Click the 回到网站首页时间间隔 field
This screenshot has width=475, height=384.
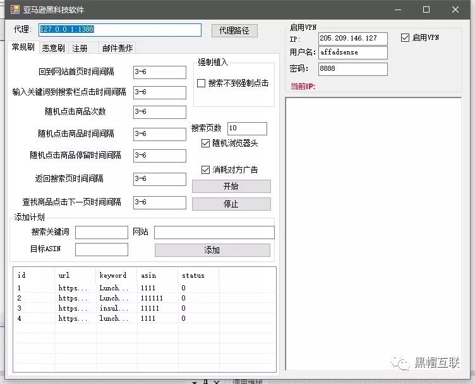click(x=160, y=72)
